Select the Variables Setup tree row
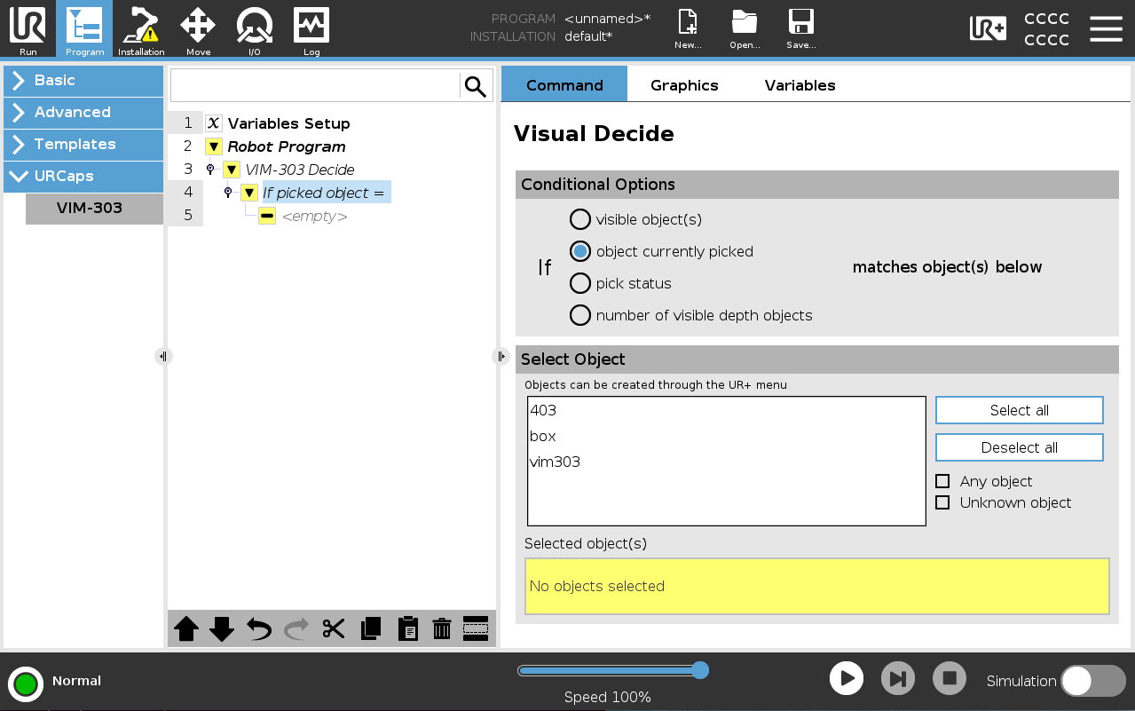Viewport: 1135px width, 711px height. click(288, 123)
